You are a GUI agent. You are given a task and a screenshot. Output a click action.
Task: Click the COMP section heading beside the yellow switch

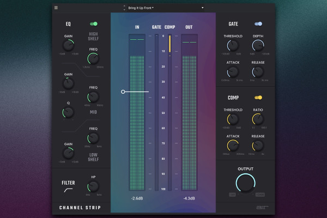click(x=233, y=98)
